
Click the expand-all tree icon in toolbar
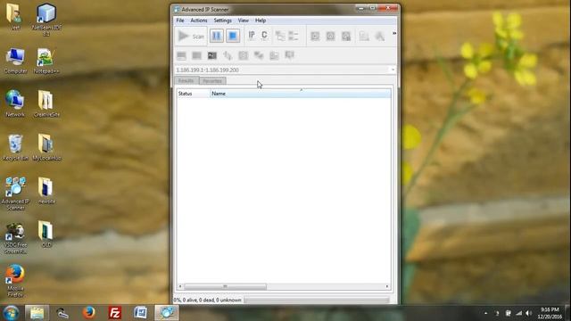280,36
